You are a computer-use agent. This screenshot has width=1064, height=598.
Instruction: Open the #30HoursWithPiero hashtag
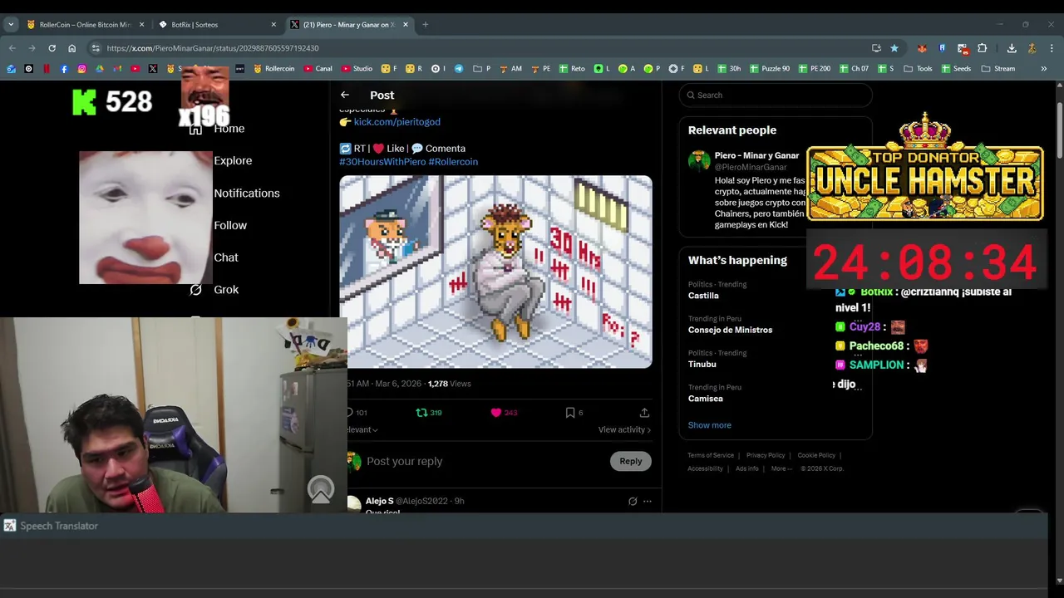[x=382, y=161]
